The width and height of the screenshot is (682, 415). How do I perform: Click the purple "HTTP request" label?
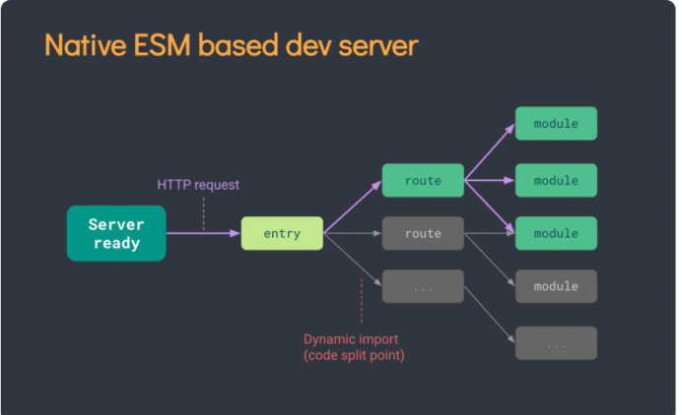pyautogui.click(x=198, y=185)
